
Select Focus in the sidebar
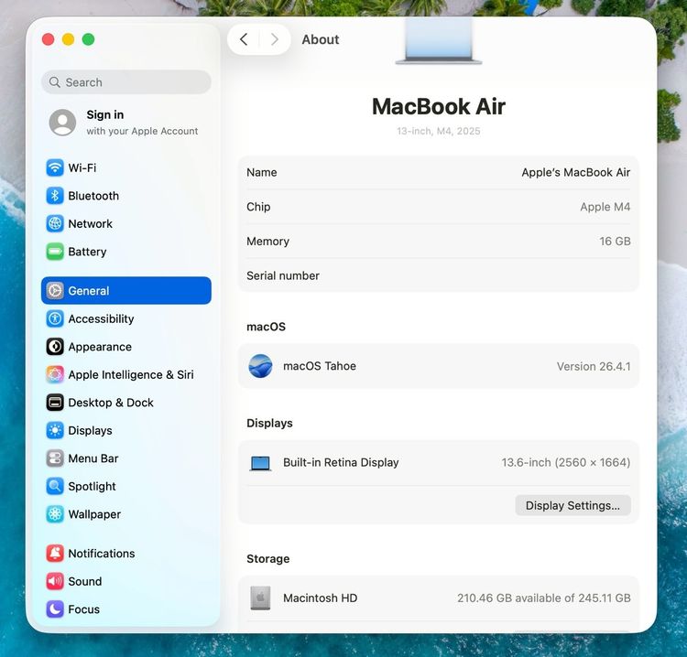coord(126,609)
